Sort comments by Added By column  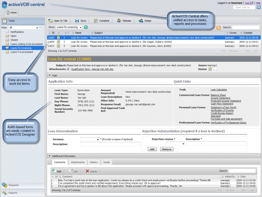tap(228, 177)
